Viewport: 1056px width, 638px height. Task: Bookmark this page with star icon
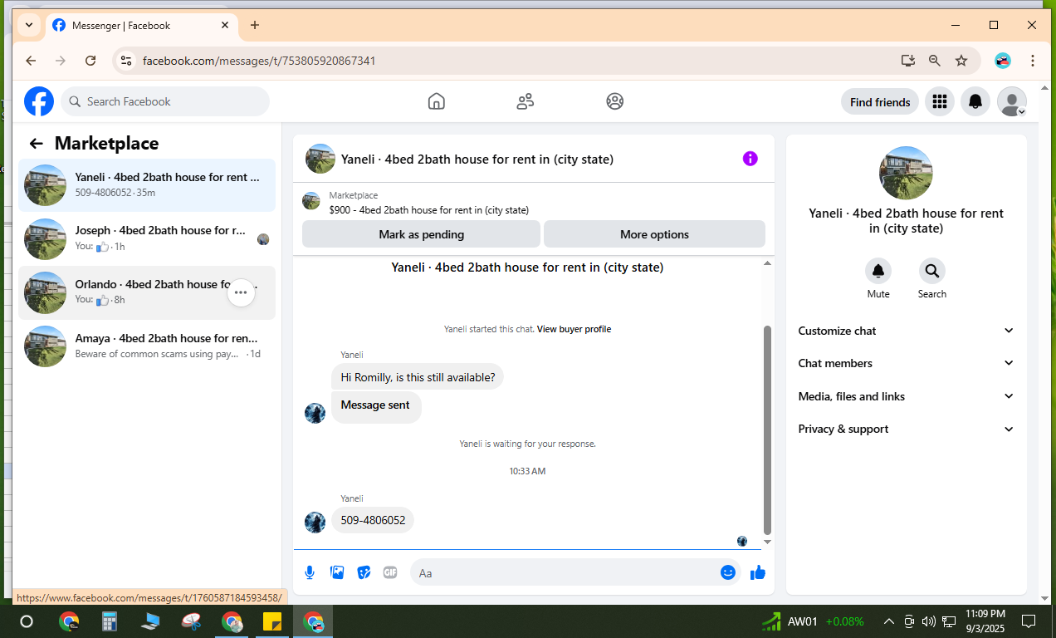point(961,61)
